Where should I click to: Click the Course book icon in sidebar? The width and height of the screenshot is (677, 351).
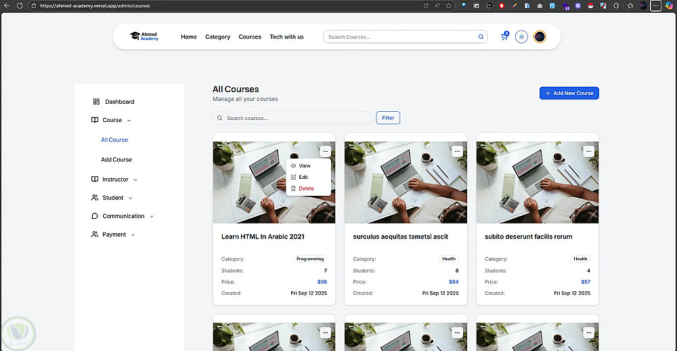click(x=95, y=120)
